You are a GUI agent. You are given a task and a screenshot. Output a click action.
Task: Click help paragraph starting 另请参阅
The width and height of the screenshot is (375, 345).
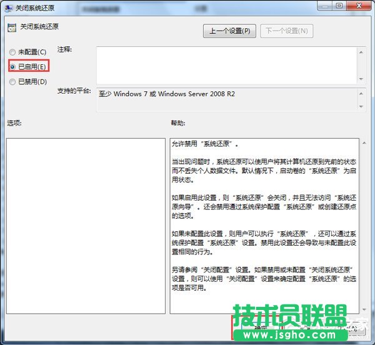[x=264, y=279]
